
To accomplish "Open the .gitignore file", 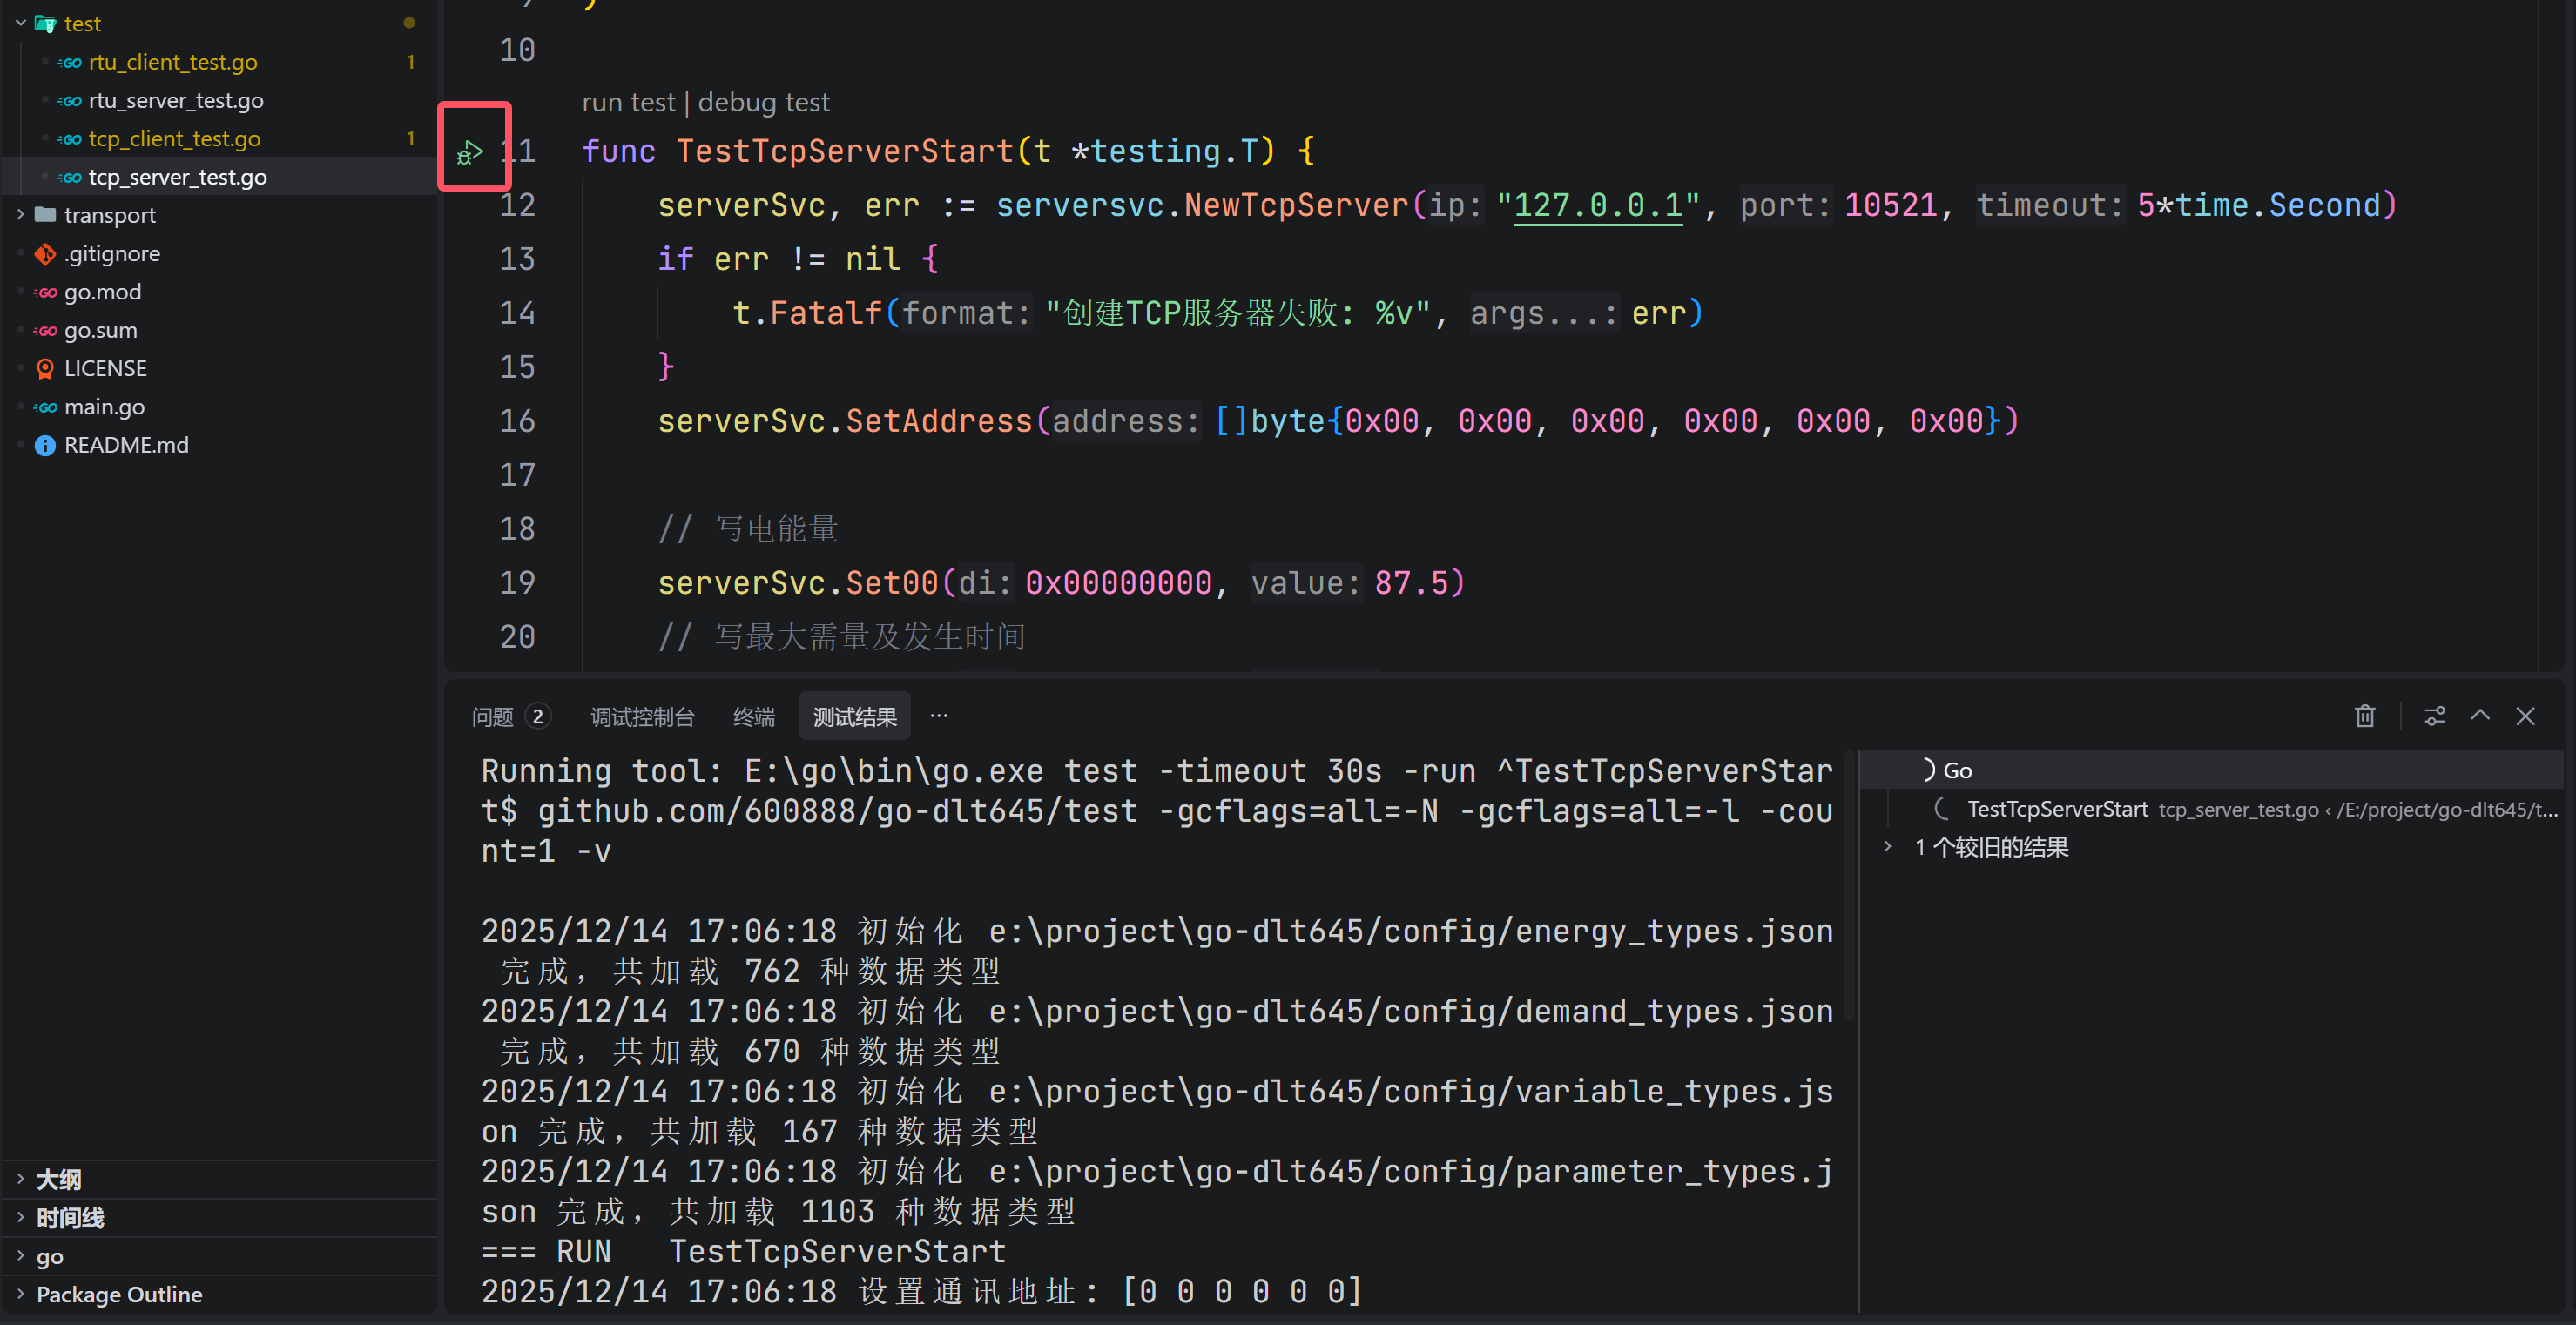I will coord(111,254).
